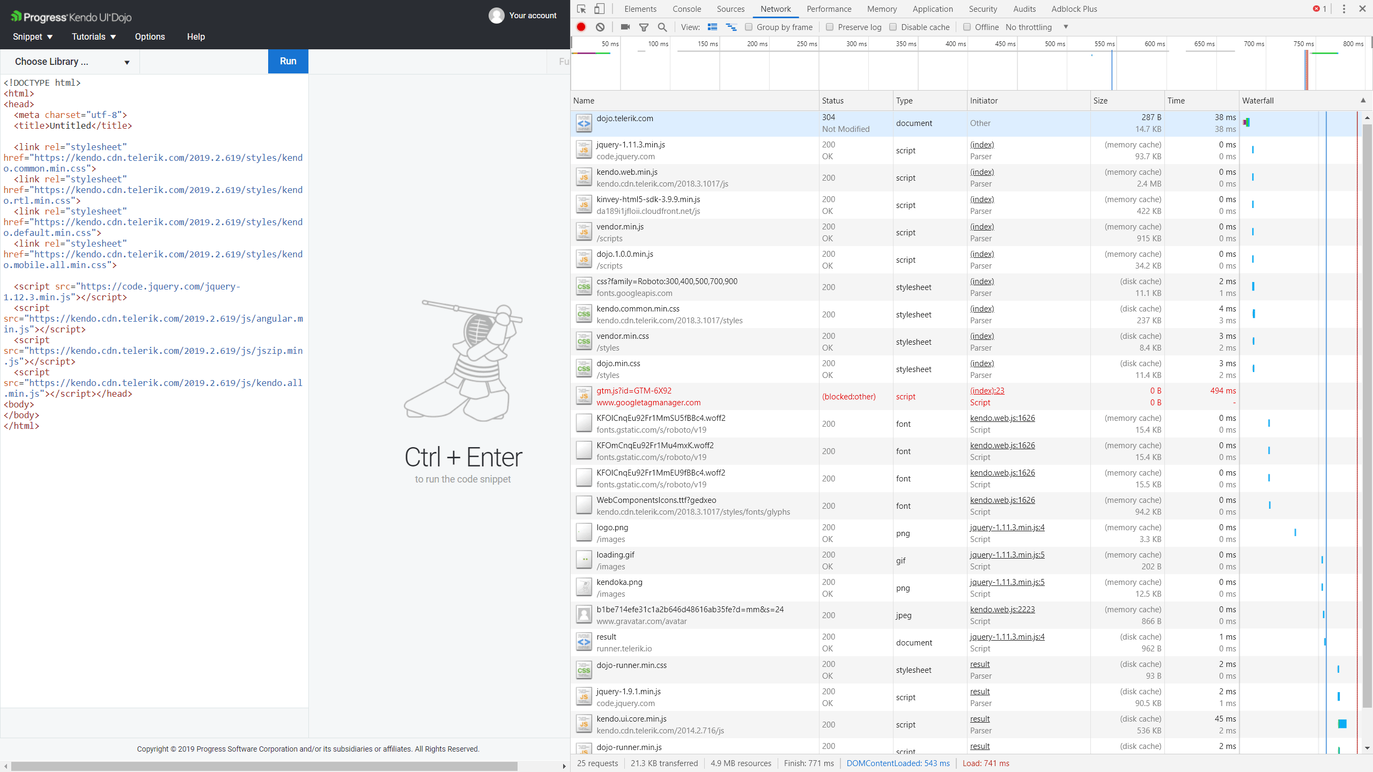1373x772 pixels.
Task: Toggle the device toolbar icon
Action: [x=600, y=9]
